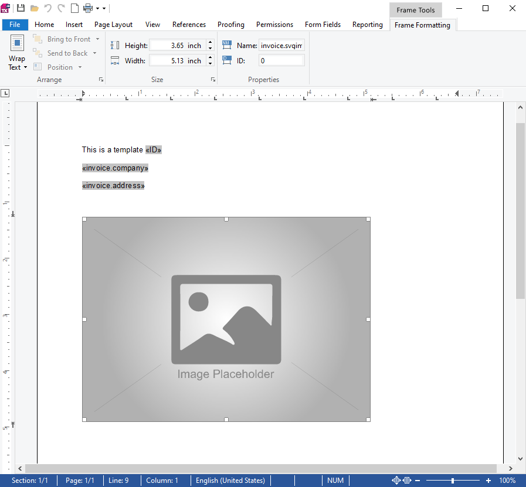This screenshot has width=526, height=487.
Task: Increase Width with the up spinner
Action: click(211, 57)
